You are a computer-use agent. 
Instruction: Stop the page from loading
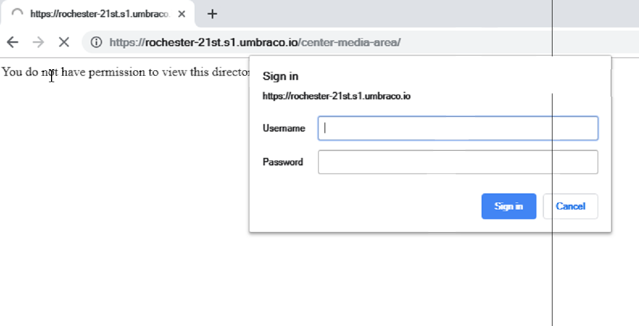(x=64, y=42)
